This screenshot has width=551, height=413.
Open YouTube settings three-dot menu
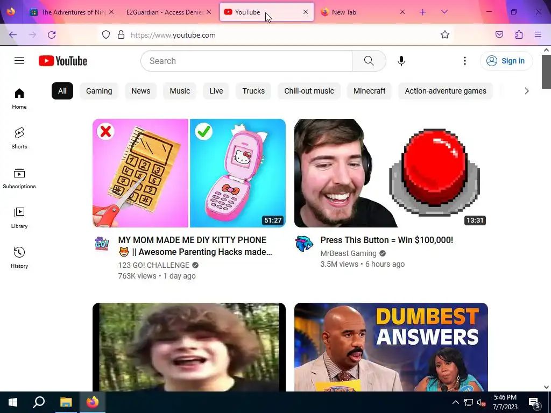pyautogui.click(x=464, y=61)
